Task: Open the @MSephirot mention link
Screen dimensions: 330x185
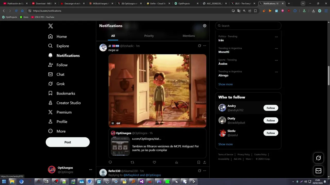Action: pos(131,175)
